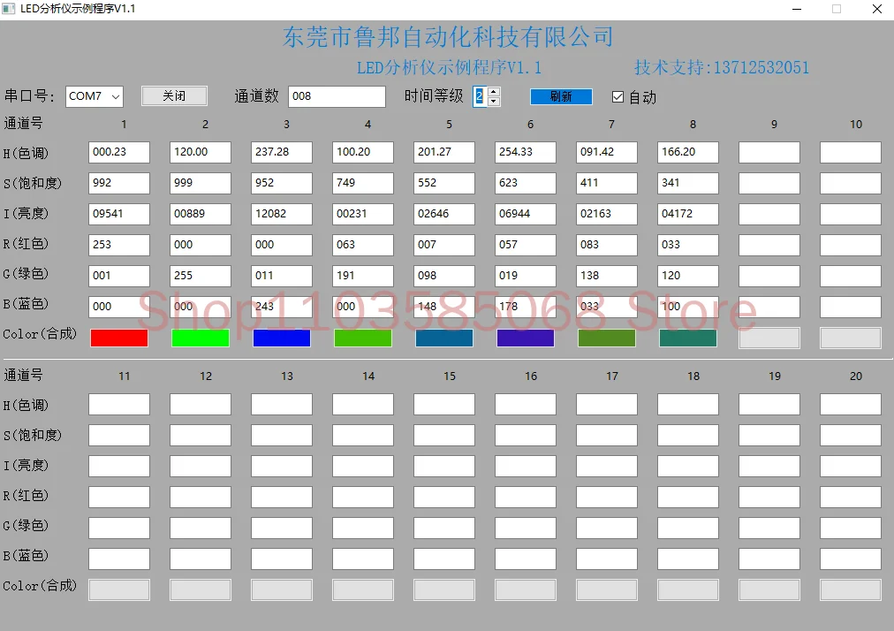Viewport: 894px width, 631px height.
Task: Click the R(红色) field showing 253
Action: tap(119, 245)
